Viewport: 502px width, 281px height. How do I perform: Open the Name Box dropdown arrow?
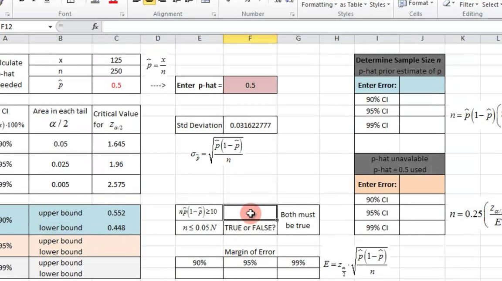(49, 26)
